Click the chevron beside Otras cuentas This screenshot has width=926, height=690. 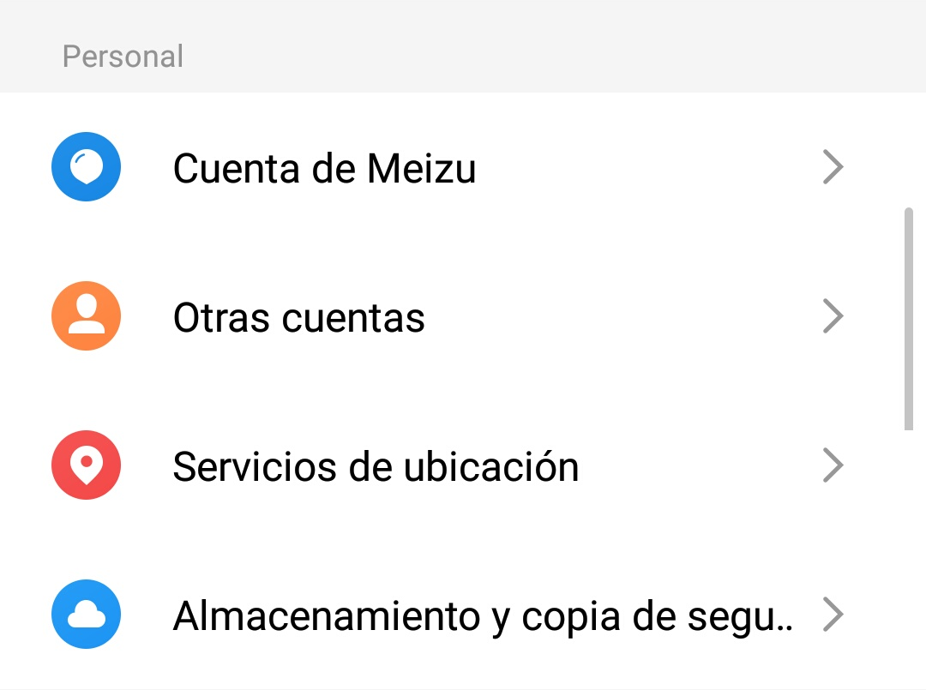(833, 316)
